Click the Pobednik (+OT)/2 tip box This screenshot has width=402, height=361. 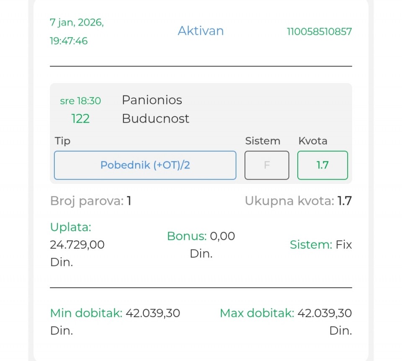(x=145, y=165)
